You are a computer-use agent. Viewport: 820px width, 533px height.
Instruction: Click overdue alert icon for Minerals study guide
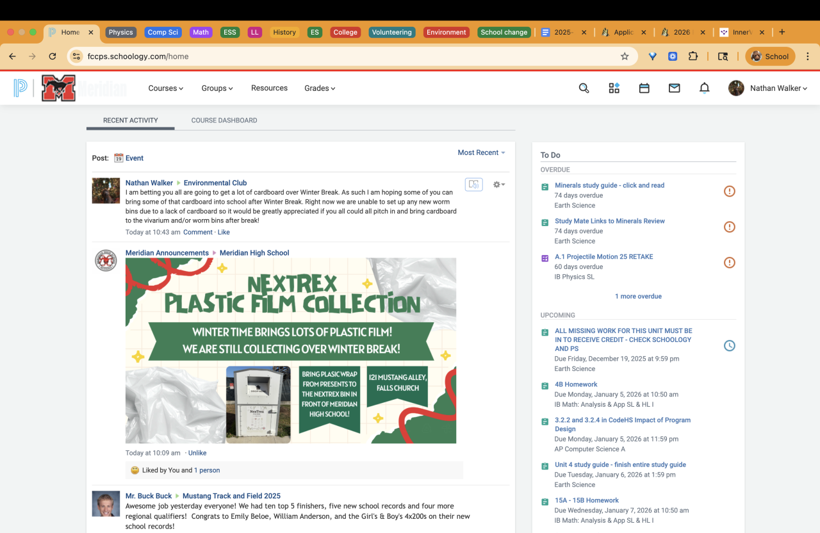(x=729, y=191)
